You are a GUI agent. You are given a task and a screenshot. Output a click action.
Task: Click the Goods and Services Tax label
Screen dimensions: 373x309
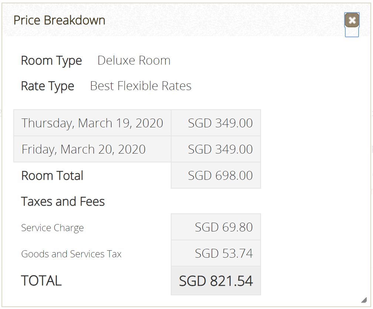[71, 254]
